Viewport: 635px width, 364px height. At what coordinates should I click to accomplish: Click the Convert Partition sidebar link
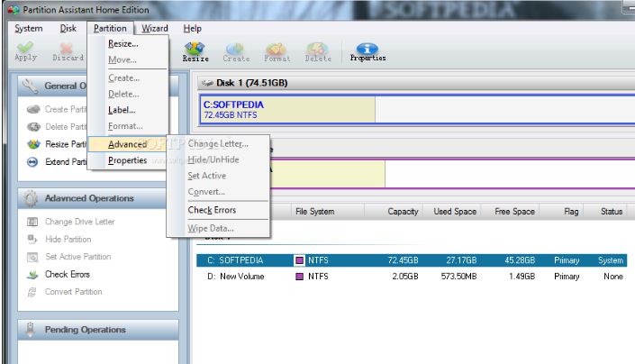click(73, 292)
